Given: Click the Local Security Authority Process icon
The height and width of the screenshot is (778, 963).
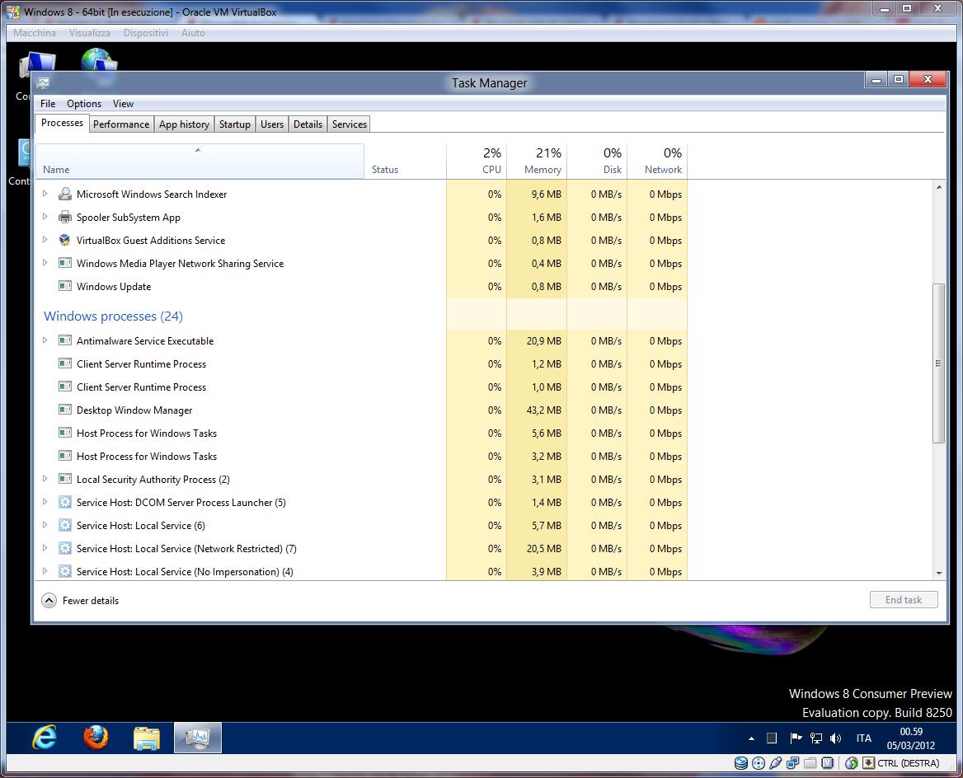Looking at the screenshot, I should 64,479.
